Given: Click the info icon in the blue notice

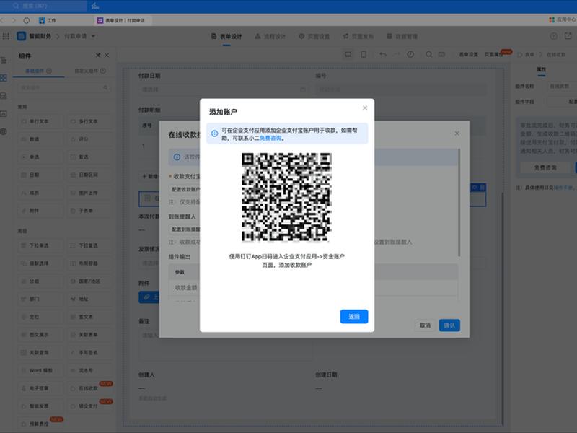Looking at the screenshot, I should point(214,134).
